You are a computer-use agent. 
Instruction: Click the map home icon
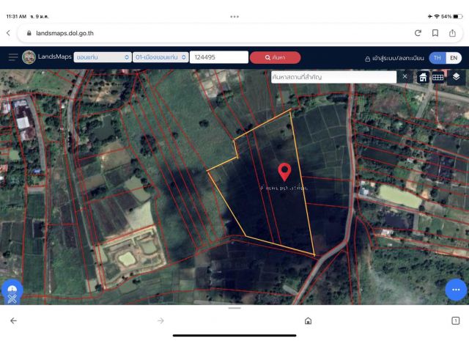pos(423,77)
